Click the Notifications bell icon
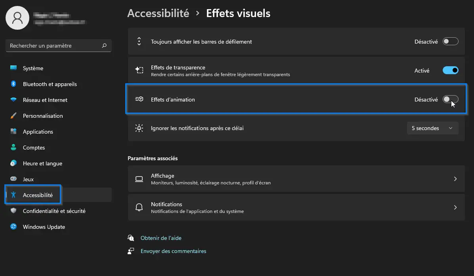Viewport: 474px width, 276px height. pos(139,207)
